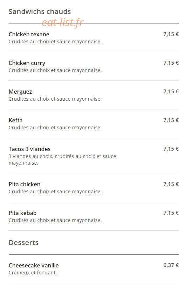This screenshot has height=287, width=193.
Task: Click the Pita chicken price
Action: 171,184
